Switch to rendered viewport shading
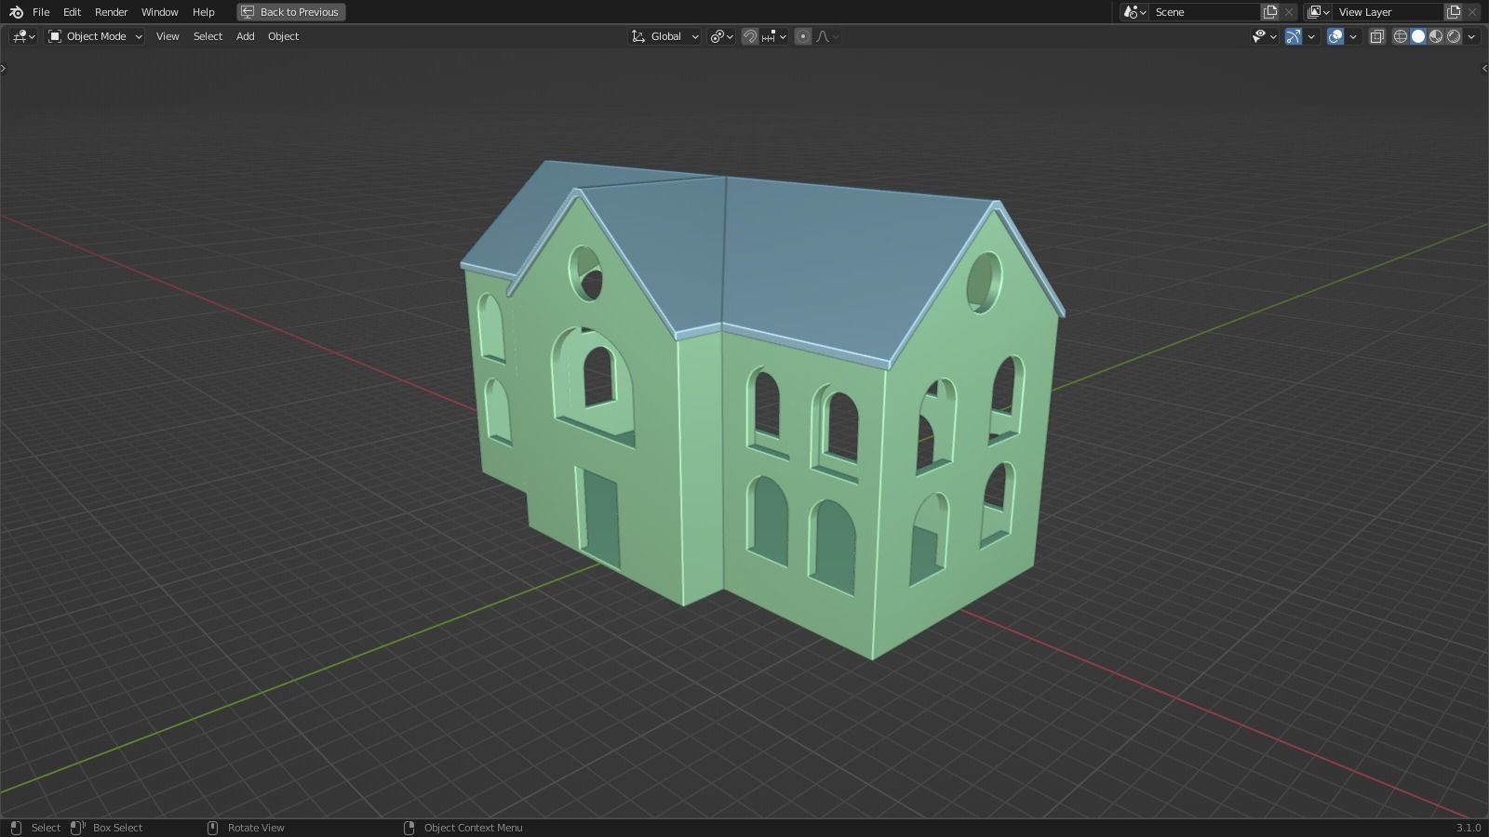Screen dimensions: 1489x837 pyautogui.click(x=1454, y=36)
